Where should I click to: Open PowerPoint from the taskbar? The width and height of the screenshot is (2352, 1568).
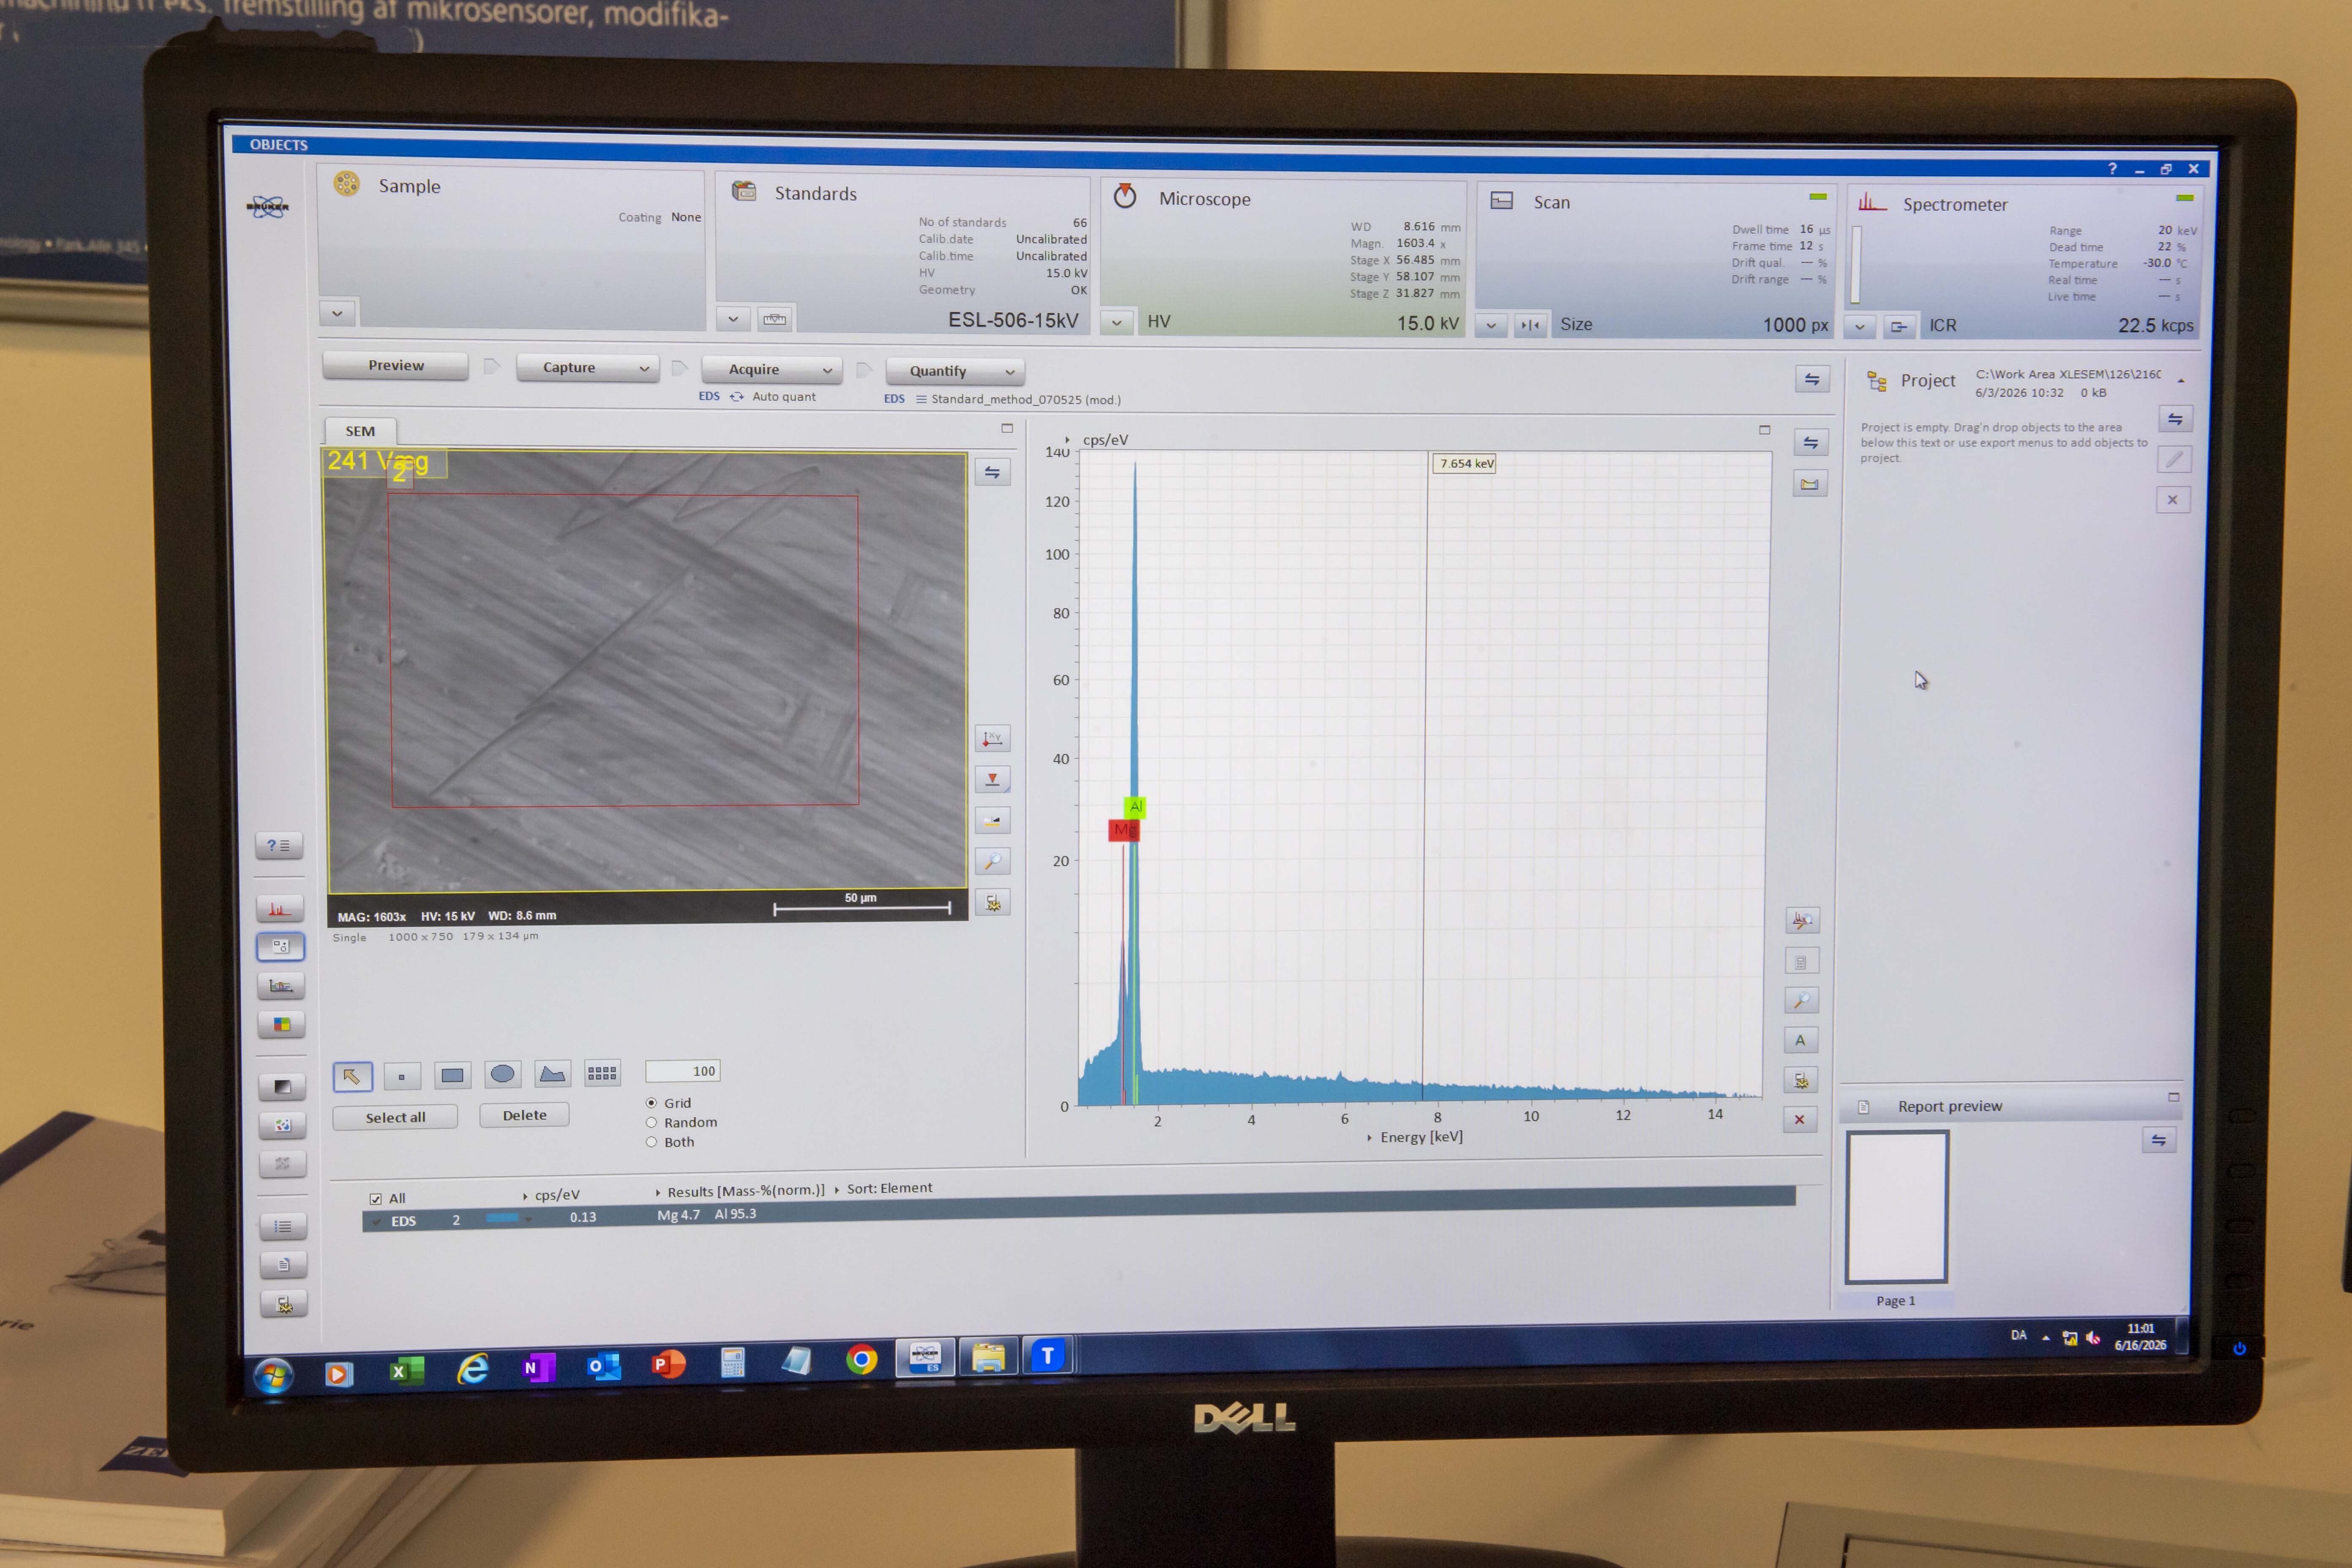tap(667, 1365)
